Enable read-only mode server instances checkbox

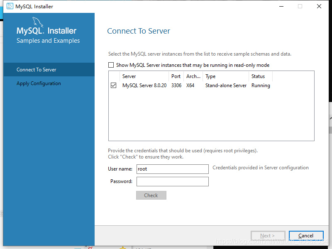pyautogui.click(x=111, y=65)
